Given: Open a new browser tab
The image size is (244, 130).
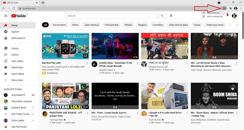Looking at the screenshot, I should [x=43, y=3].
